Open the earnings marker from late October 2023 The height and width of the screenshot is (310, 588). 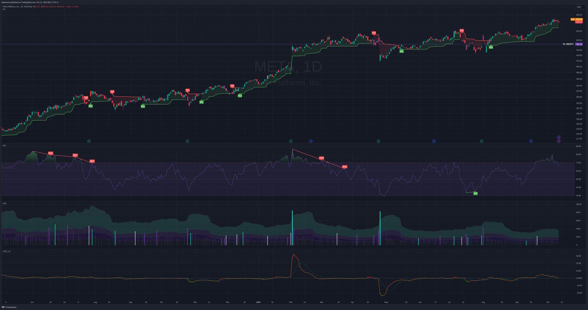[188, 141]
